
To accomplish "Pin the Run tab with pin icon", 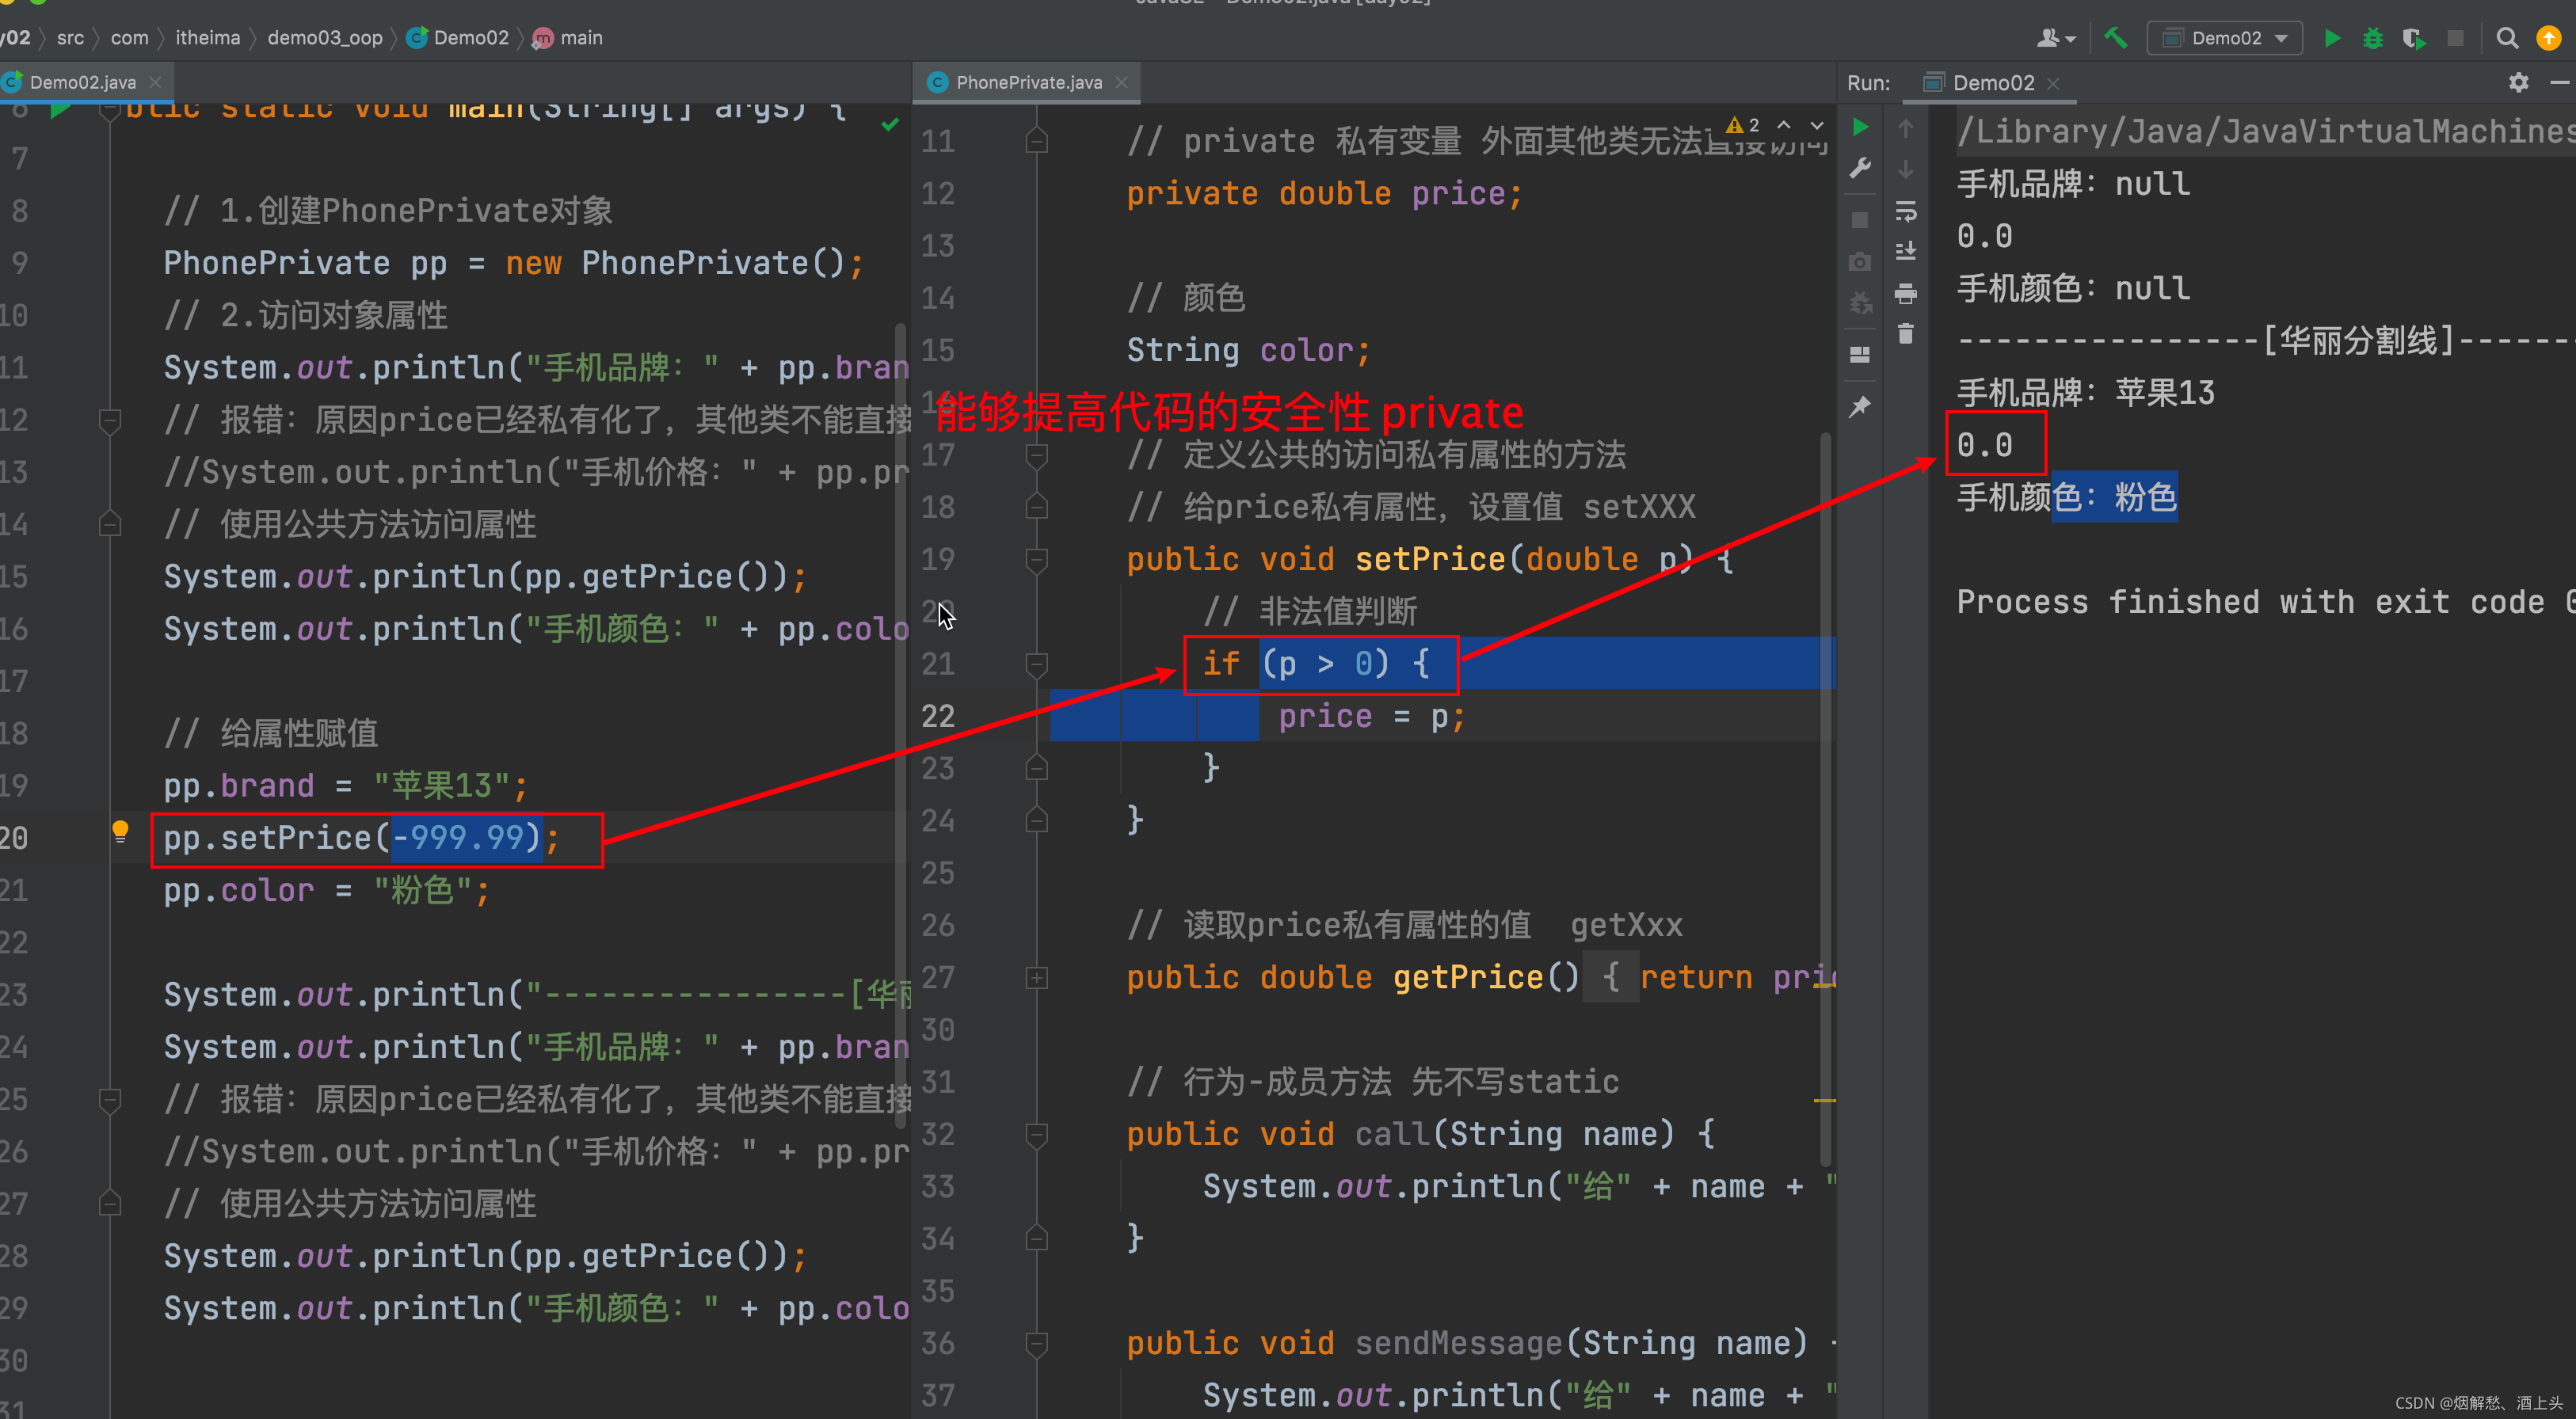I will coord(1860,406).
